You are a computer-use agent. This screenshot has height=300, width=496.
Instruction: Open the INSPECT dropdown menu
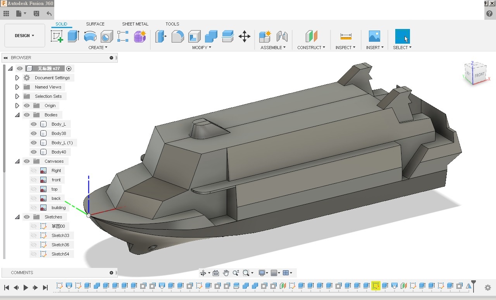click(x=345, y=48)
